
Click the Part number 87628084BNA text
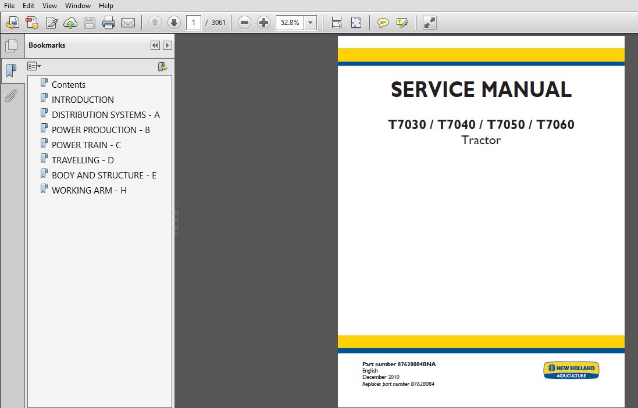pyautogui.click(x=399, y=364)
